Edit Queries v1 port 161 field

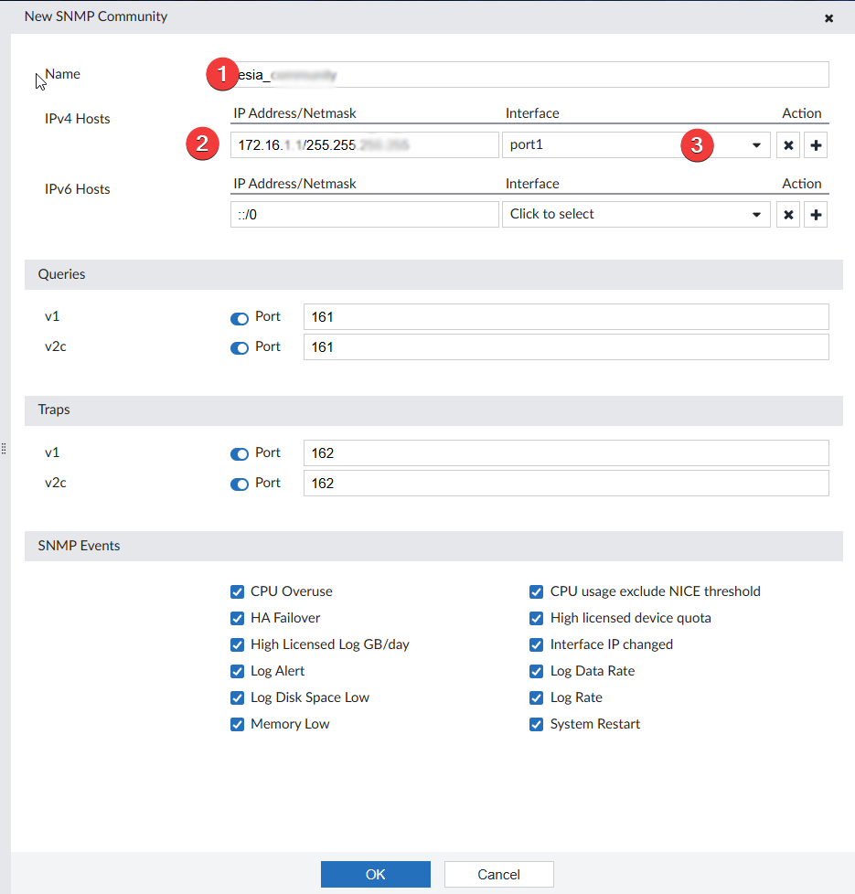[566, 317]
